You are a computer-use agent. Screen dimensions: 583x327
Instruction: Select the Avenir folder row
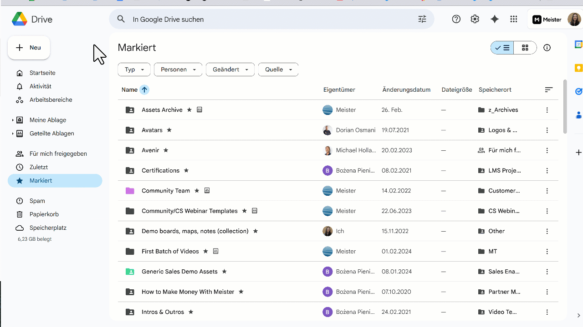pyautogui.click(x=338, y=150)
